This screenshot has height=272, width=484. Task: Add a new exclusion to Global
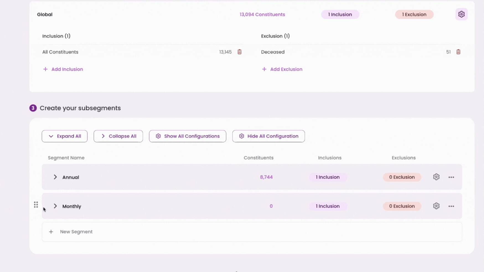click(282, 69)
